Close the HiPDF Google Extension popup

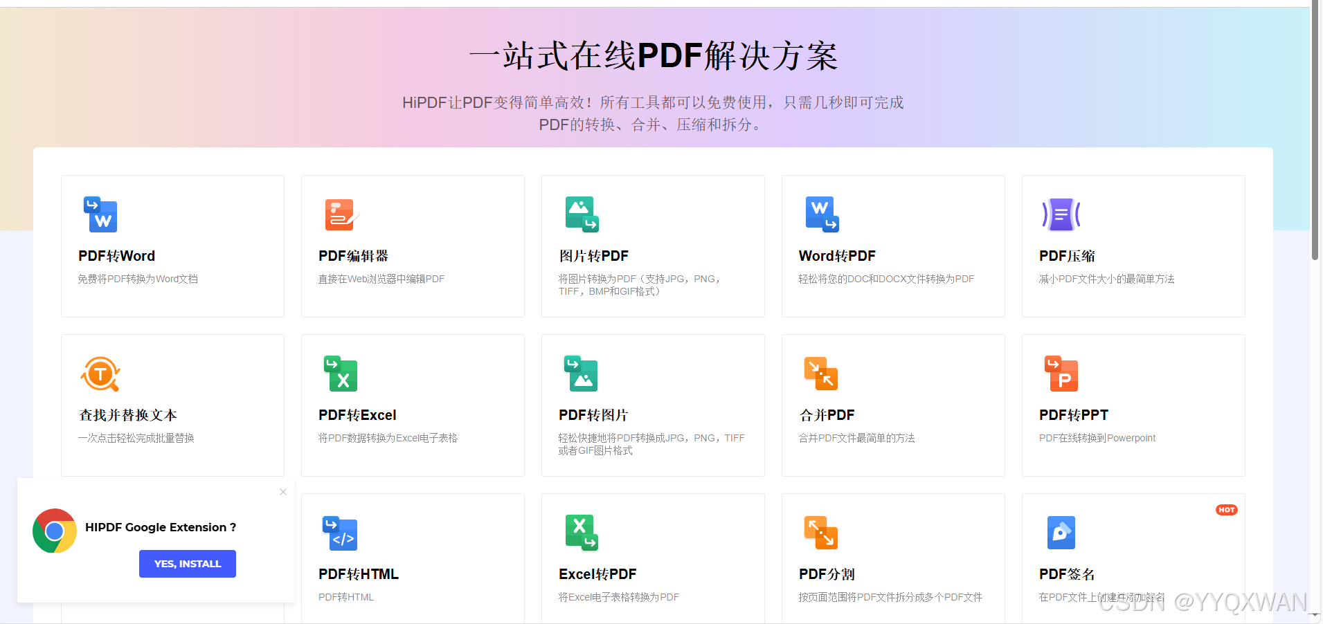point(283,492)
